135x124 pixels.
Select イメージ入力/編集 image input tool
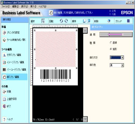[x=13, y=62]
